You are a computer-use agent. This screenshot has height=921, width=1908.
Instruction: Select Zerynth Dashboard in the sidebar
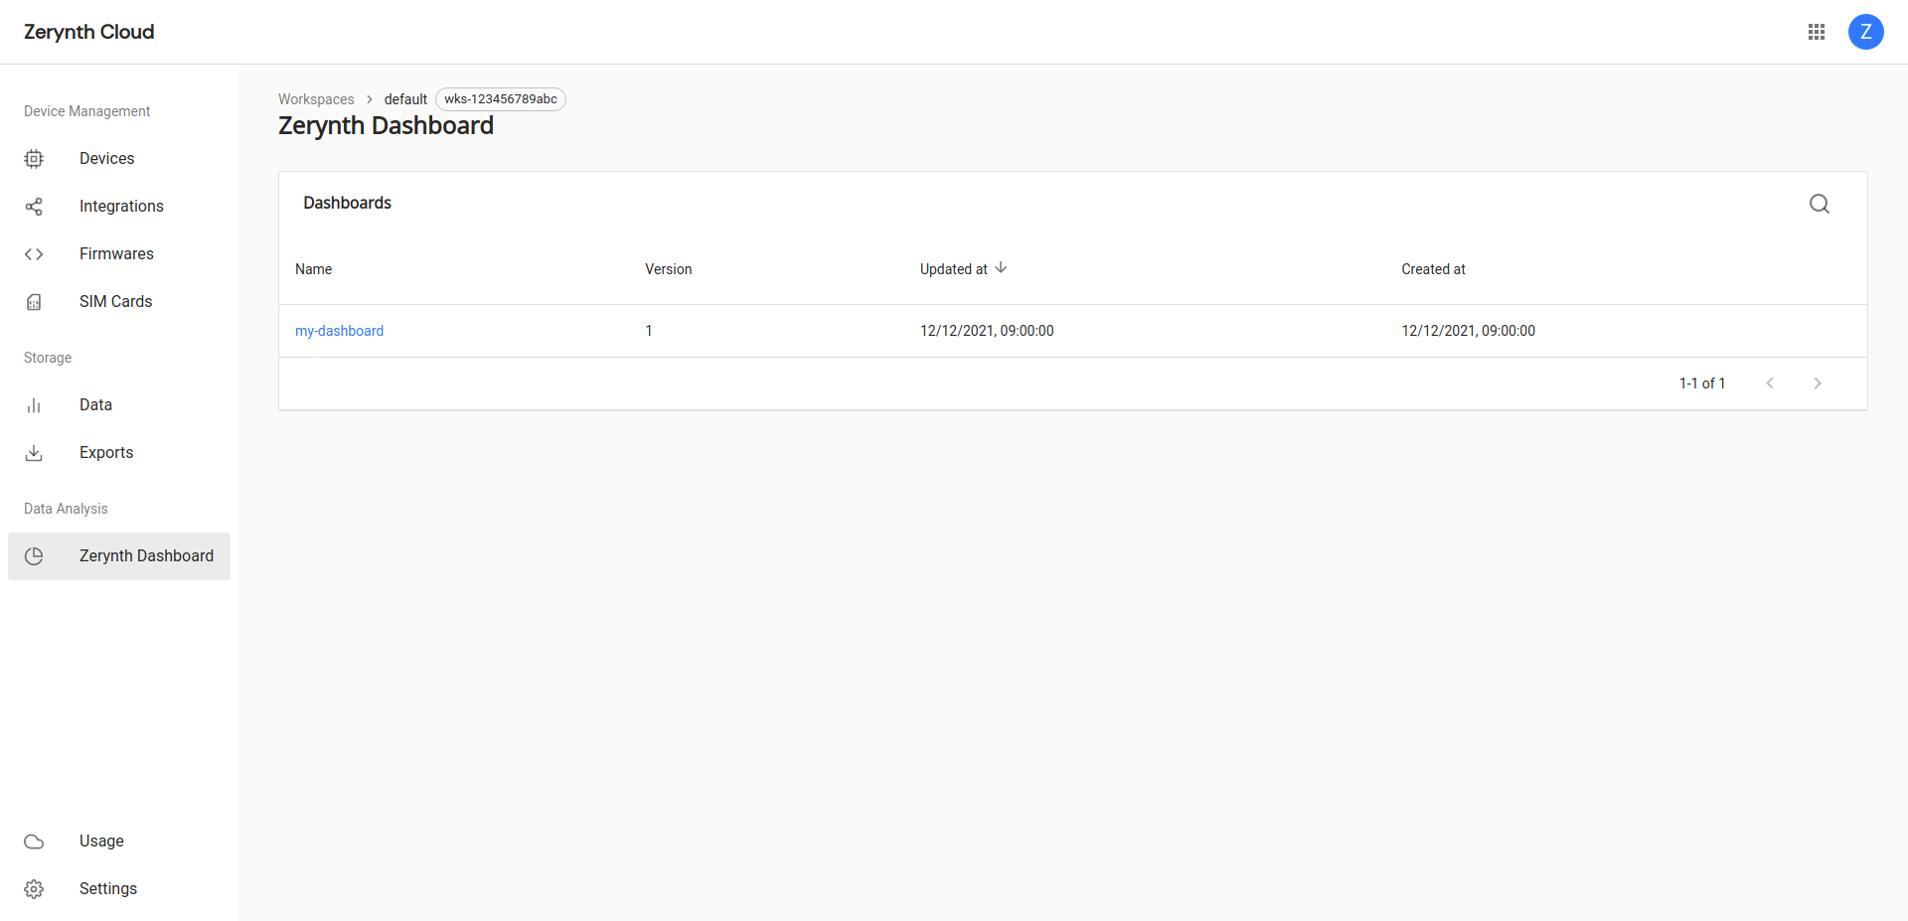[x=119, y=556]
